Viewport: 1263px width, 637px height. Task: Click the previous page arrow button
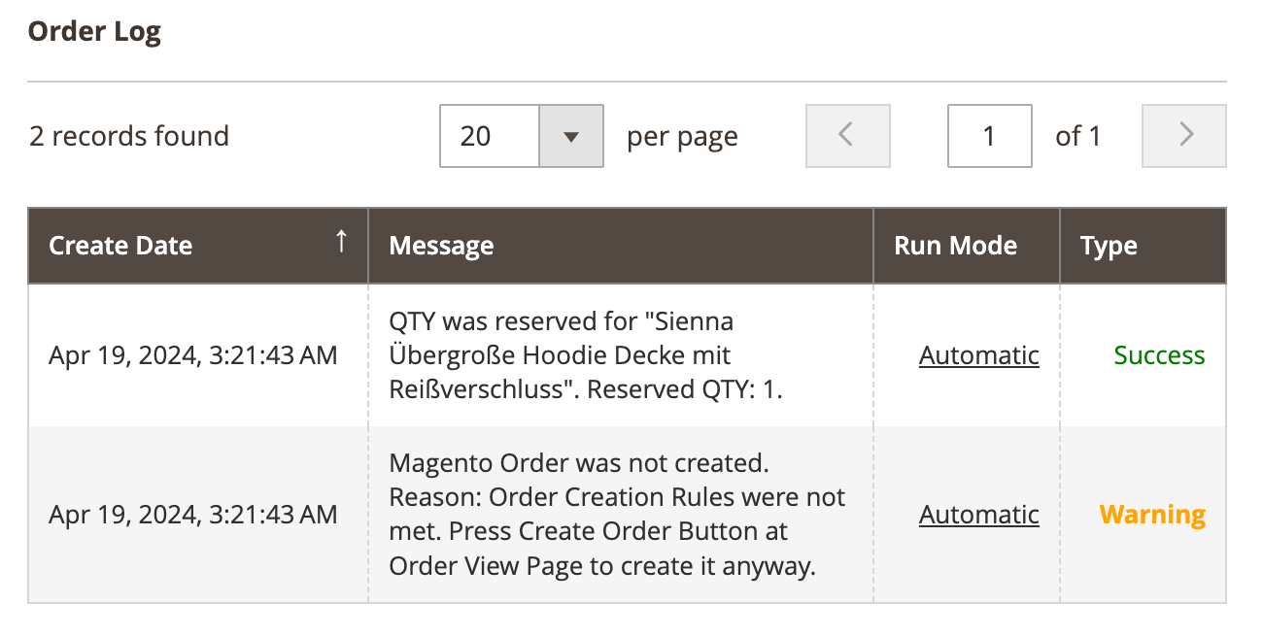[847, 136]
